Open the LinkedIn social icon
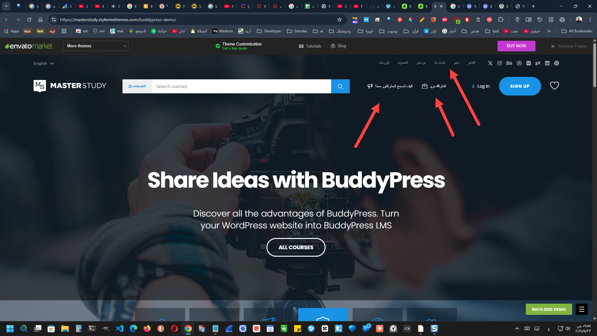Viewport: 597px width, 336px height. [547, 63]
